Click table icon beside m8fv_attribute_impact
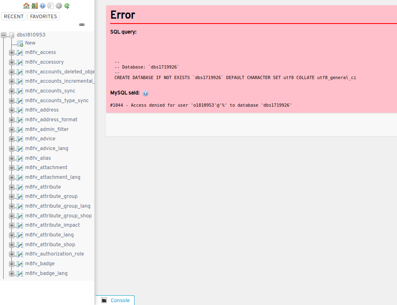Image resolution: width=397 pixels, height=305 pixels. tap(20, 226)
